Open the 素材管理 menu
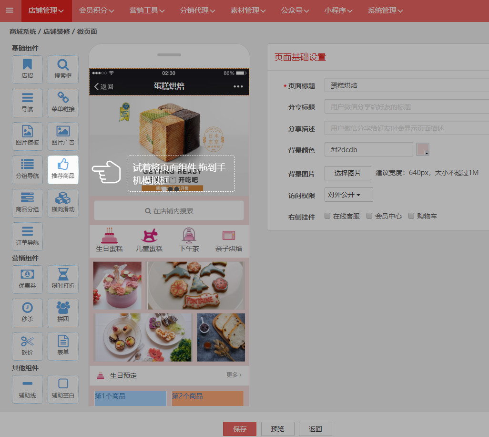Viewport: 489px width, 437px height. pos(248,10)
